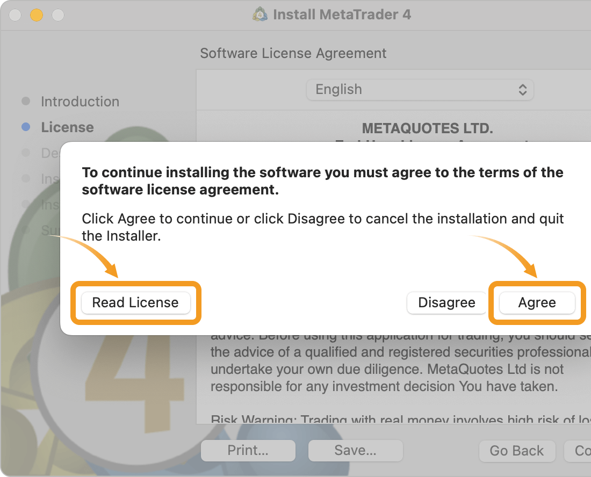Click the Install MetaTrader 4 window title

click(x=342, y=15)
